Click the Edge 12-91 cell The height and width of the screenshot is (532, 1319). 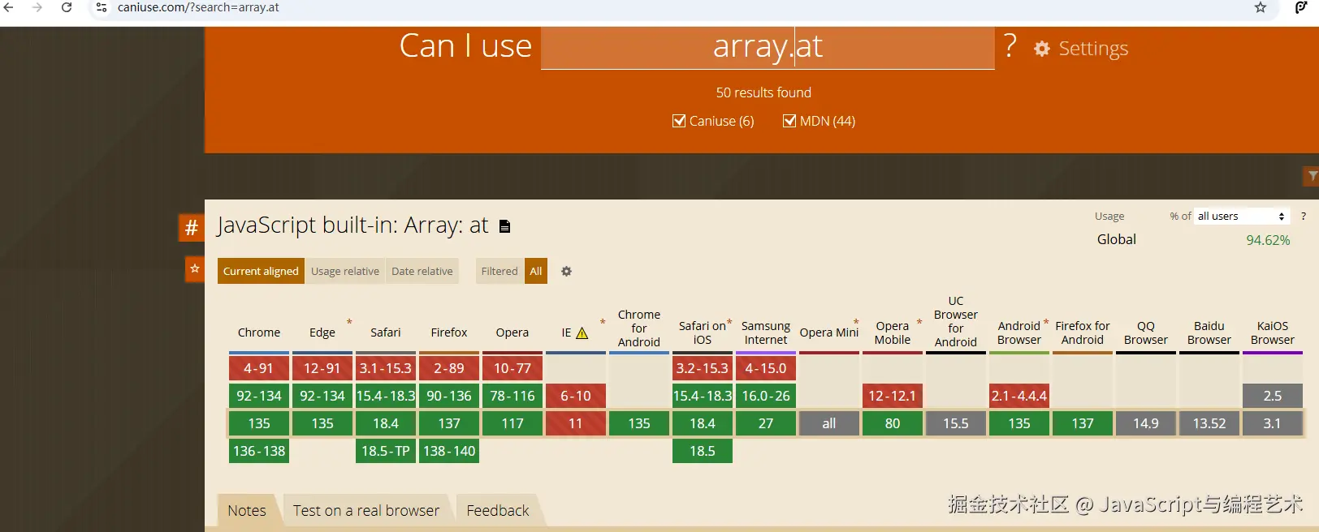(322, 368)
